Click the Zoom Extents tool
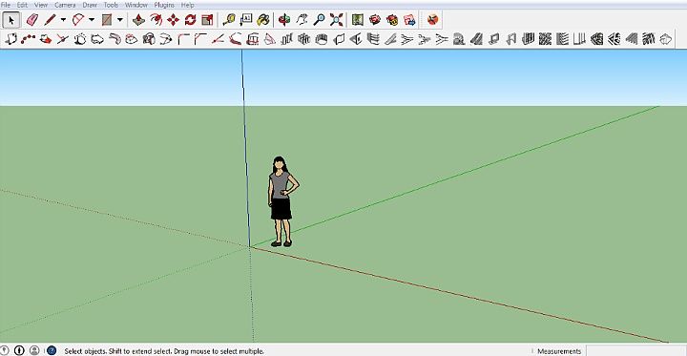Screen dimensions: 687x356 [337, 20]
